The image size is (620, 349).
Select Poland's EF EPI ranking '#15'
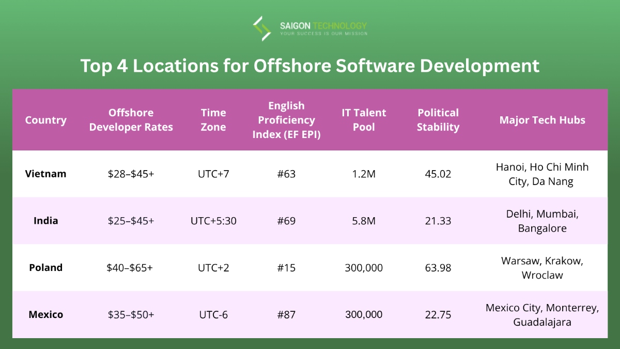pos(287,268)
